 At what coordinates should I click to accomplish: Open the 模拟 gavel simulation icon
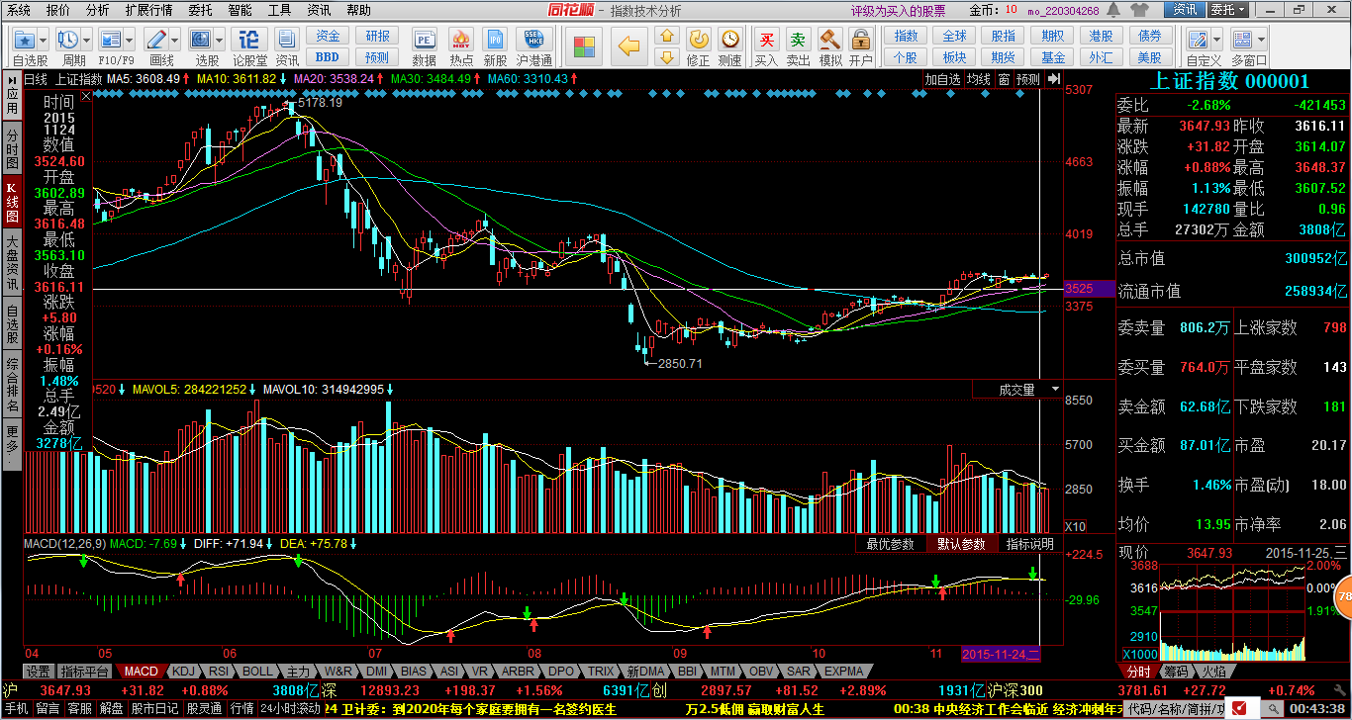(x=829, y=40)
